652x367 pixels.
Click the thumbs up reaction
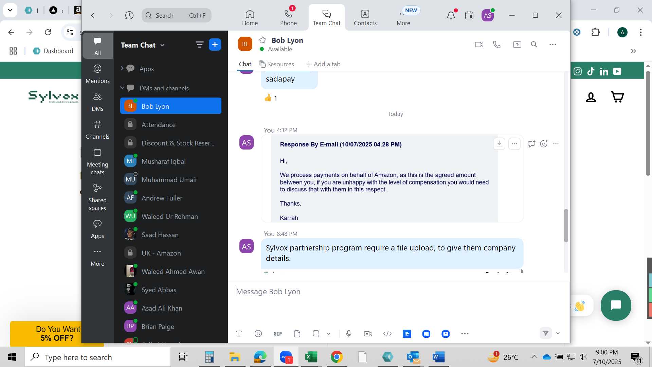coord(271,98)
